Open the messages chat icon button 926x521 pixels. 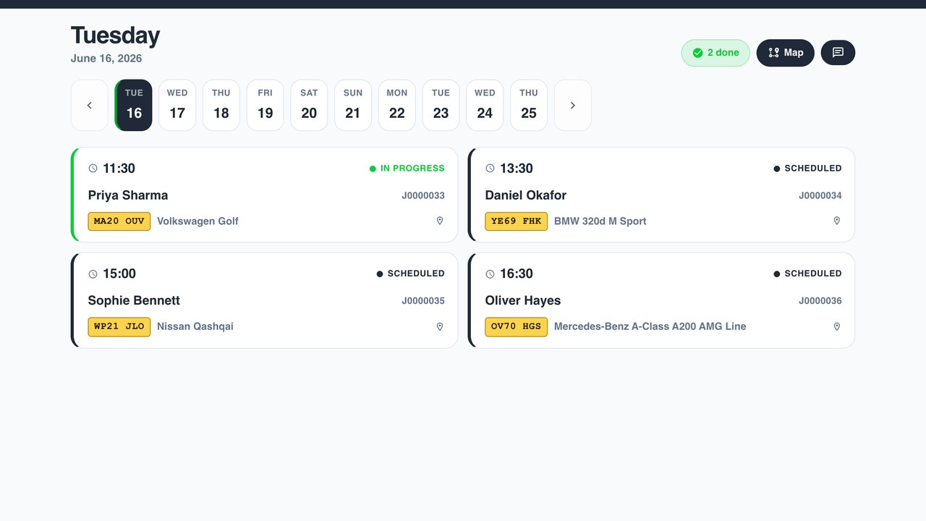(x=838, y=53)
